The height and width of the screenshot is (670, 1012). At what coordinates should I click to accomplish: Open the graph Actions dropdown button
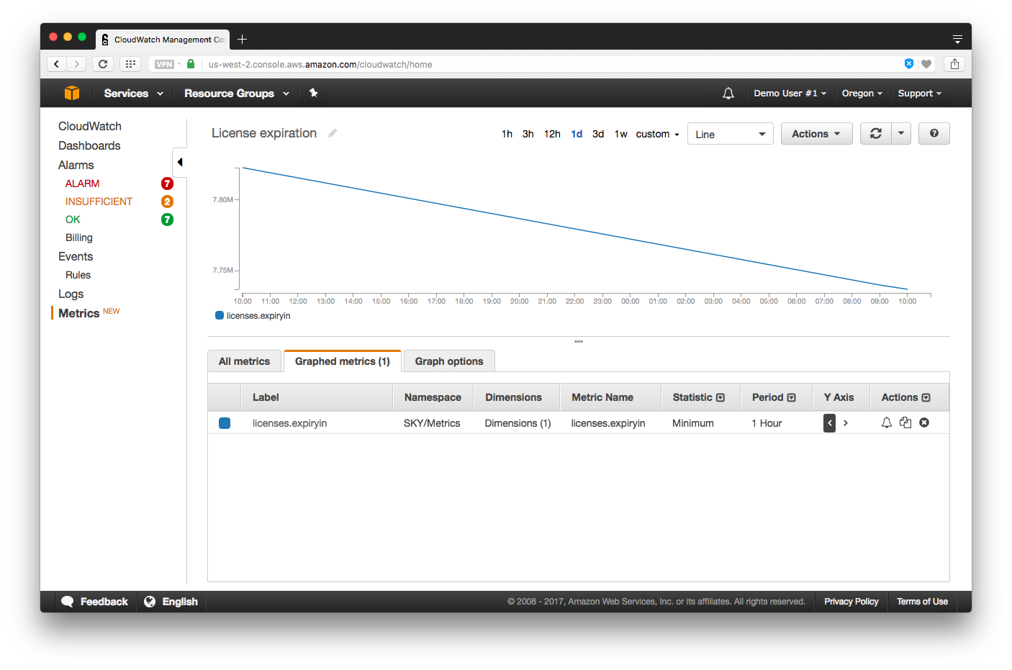tap(817, 134)
